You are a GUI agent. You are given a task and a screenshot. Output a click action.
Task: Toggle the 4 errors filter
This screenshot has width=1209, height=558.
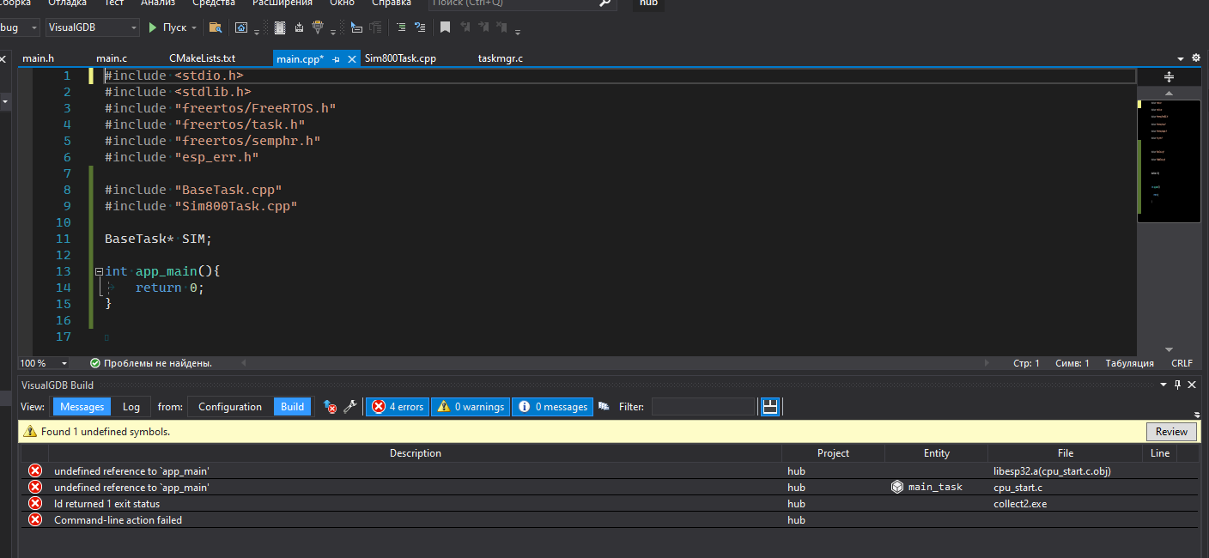pyautogui.click(x=398, y=407)
